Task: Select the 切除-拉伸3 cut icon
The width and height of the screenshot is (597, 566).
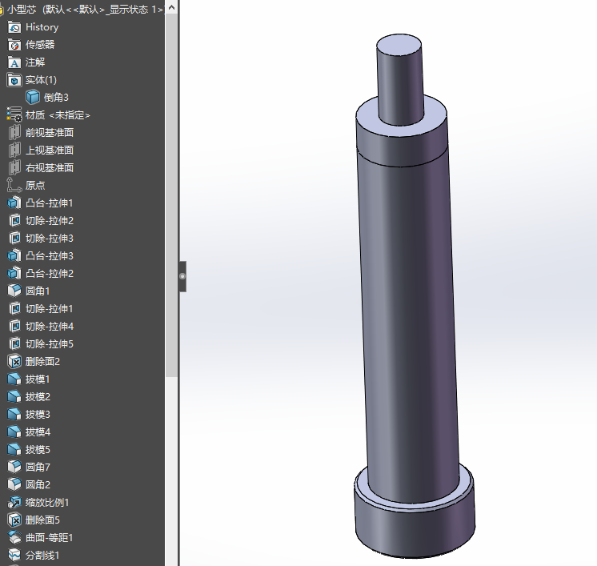Action: [x=14, y=239]
